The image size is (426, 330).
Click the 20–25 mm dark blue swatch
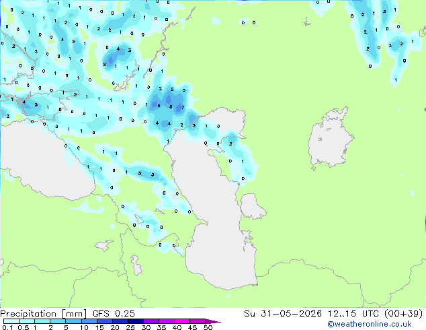(120, 321)
